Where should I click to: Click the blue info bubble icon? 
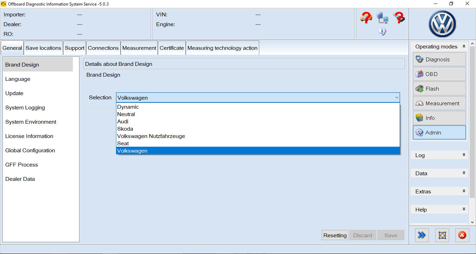coord(382,32)
